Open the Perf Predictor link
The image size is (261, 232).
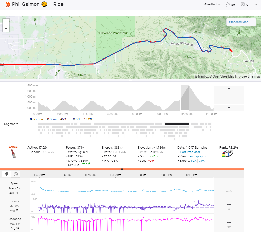pyautogui.click(x=190, y=152)
